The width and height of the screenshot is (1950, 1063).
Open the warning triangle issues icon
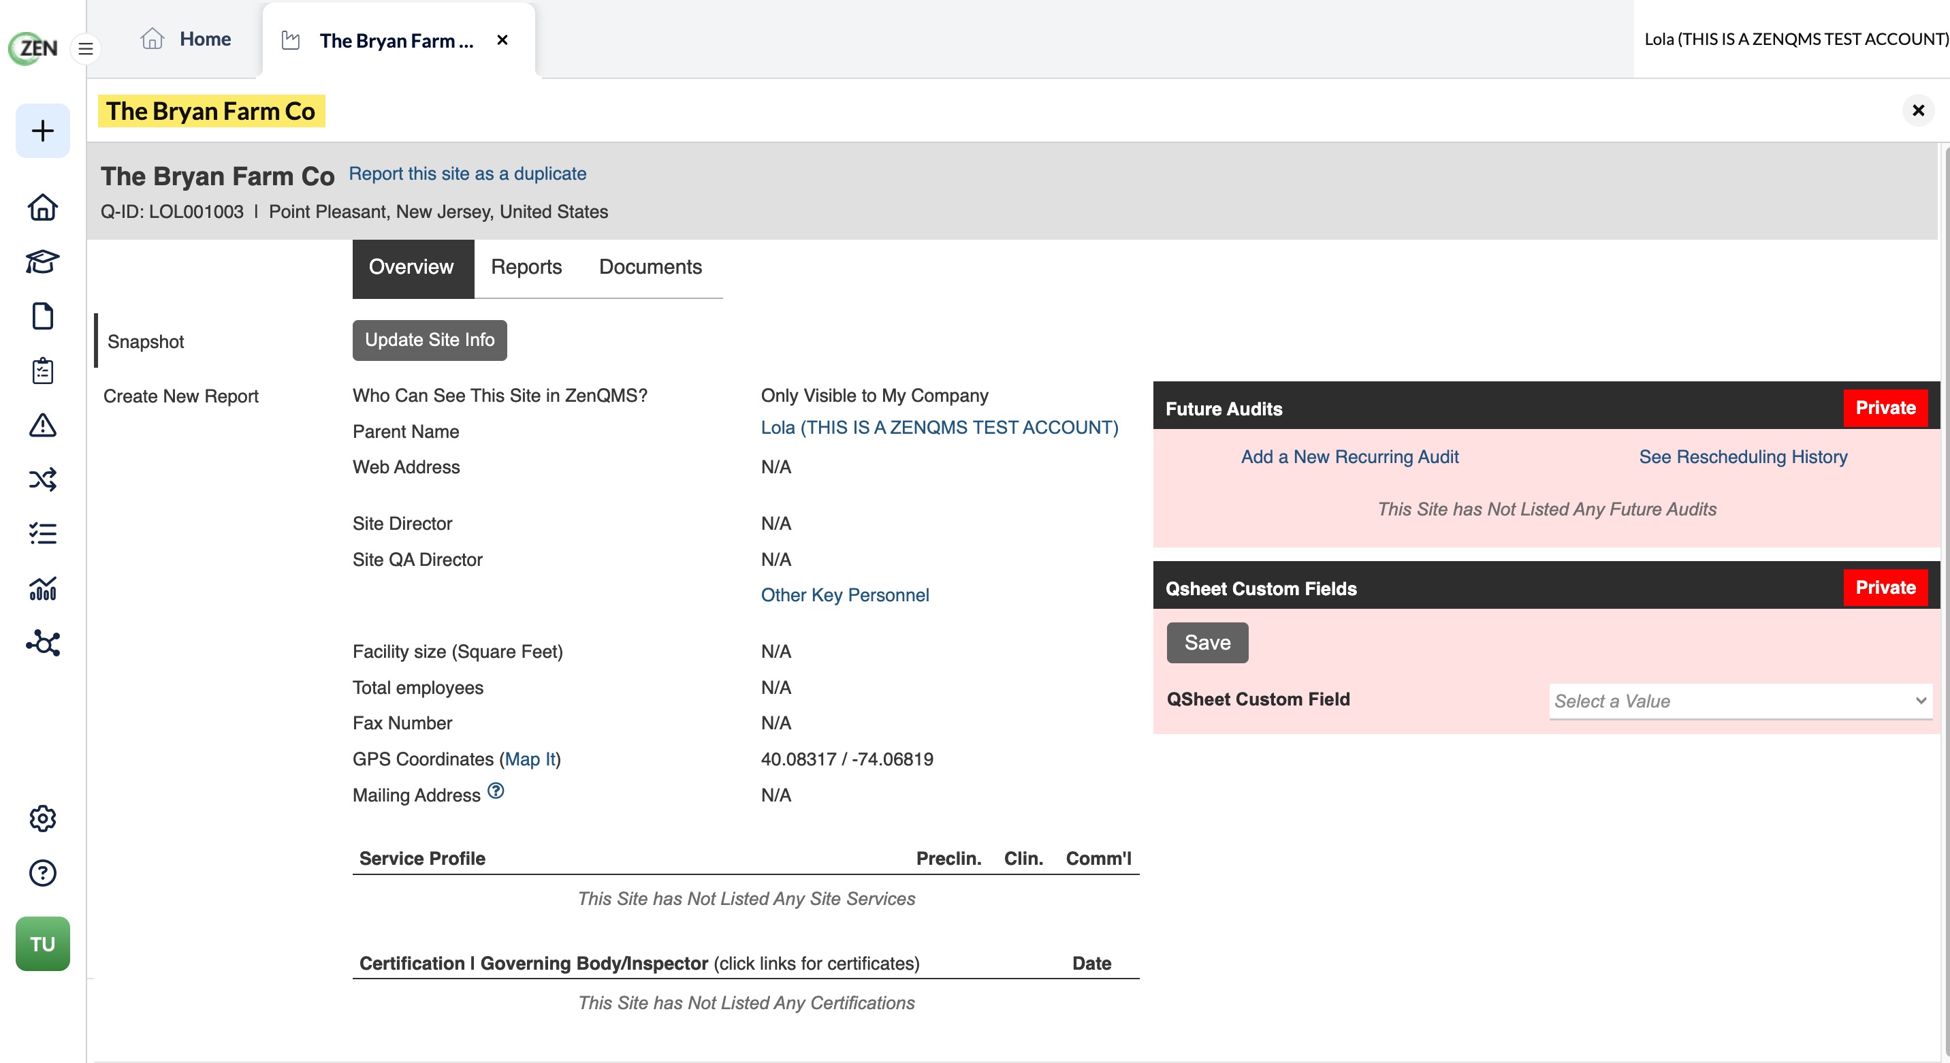point(42,426)
